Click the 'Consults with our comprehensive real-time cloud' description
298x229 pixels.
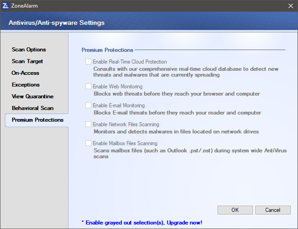[x=186, y=72]
